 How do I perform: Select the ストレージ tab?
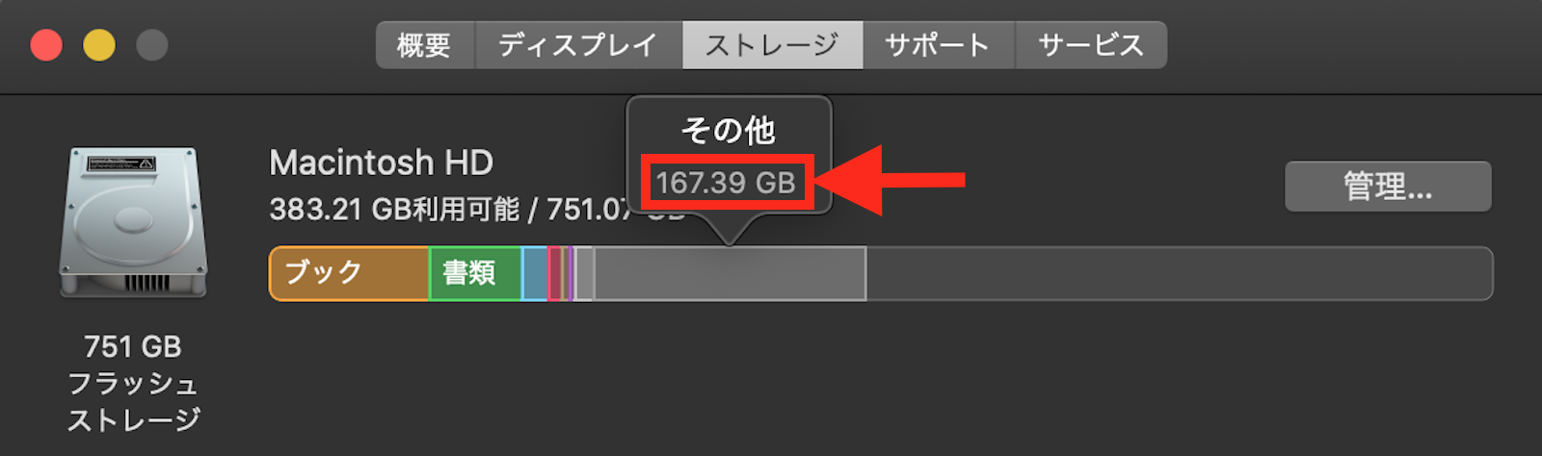coord(772,45)
